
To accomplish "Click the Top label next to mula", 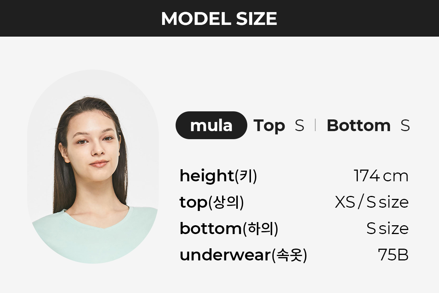I will point(269,126).
